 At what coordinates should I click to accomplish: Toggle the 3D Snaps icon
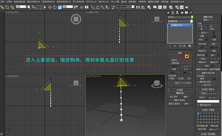pos(92,7)
